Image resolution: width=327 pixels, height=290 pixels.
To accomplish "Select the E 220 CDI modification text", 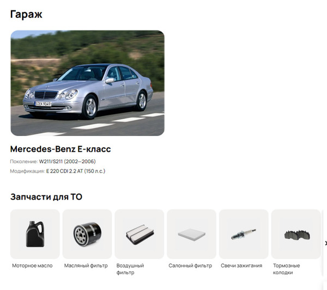I will pyautogui.click(x=76, y=171).
